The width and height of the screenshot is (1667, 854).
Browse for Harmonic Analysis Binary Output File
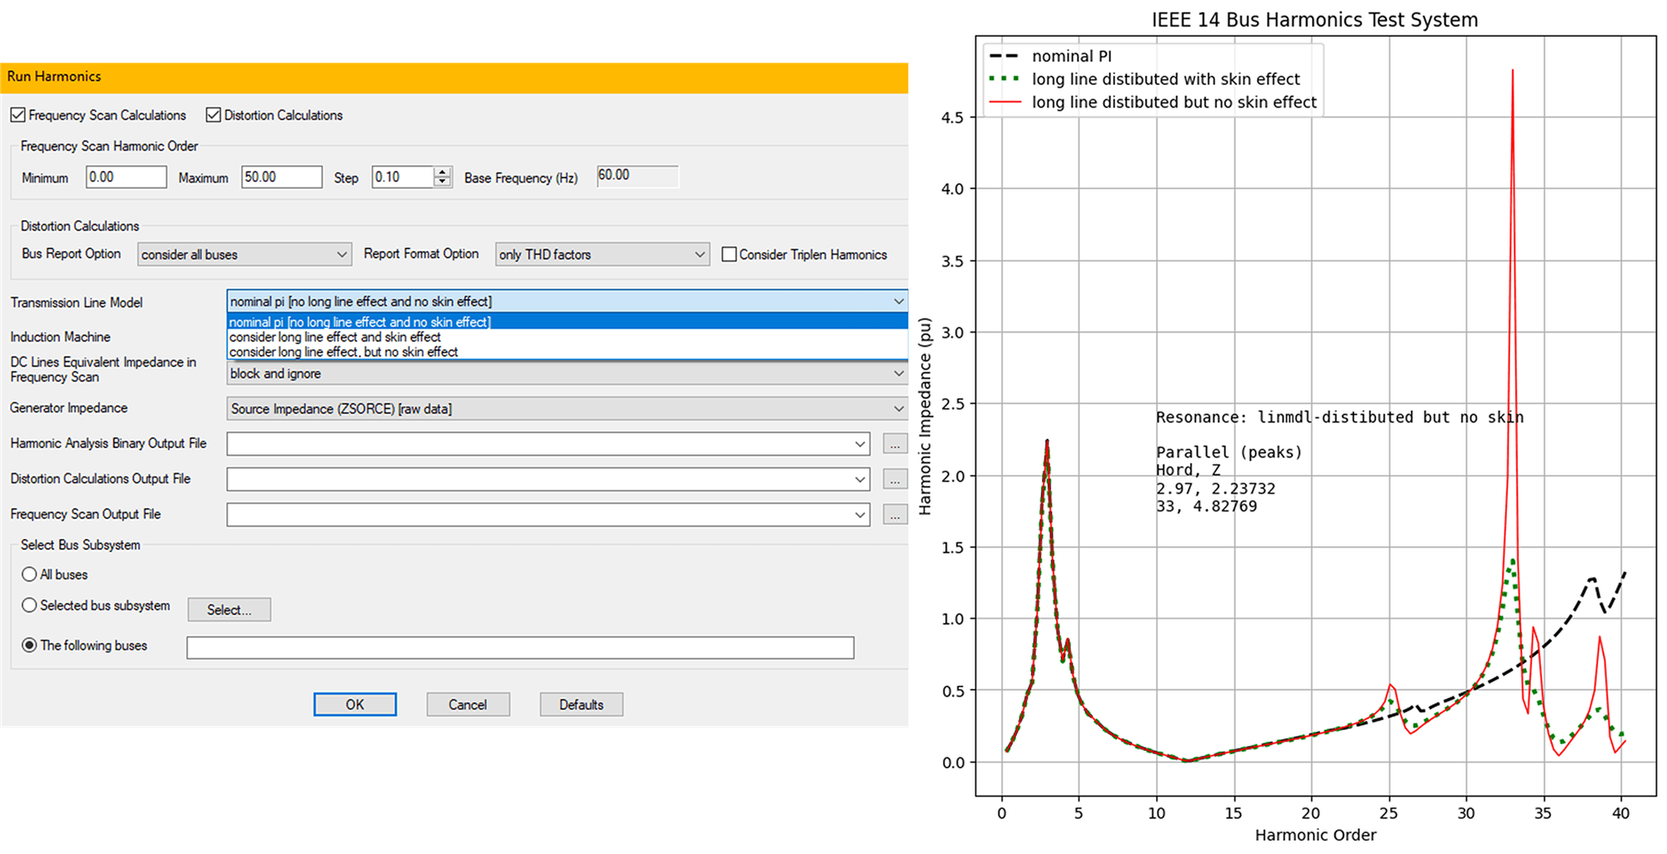894,444
